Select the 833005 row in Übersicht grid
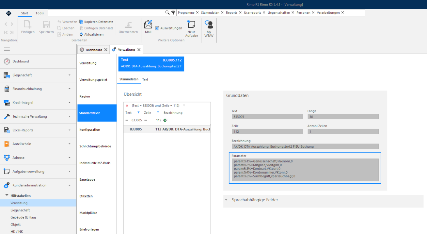This screenshot has width=427, height=234. pos(167,129)
